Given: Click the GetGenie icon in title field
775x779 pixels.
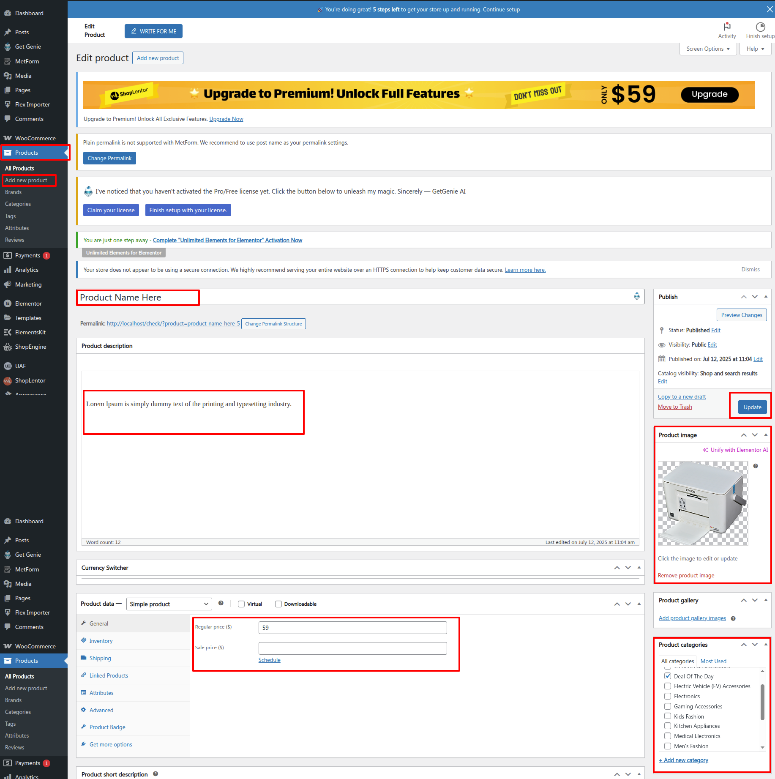Looking at the screenshot, I should (637, 296).
